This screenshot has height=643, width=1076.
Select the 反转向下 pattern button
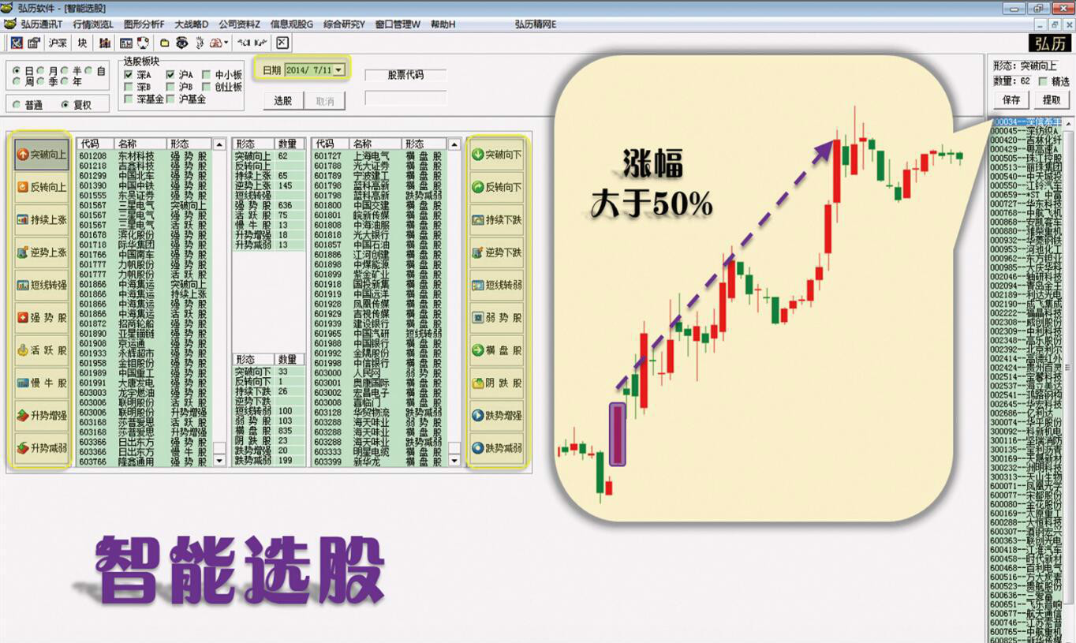point(496,187)
